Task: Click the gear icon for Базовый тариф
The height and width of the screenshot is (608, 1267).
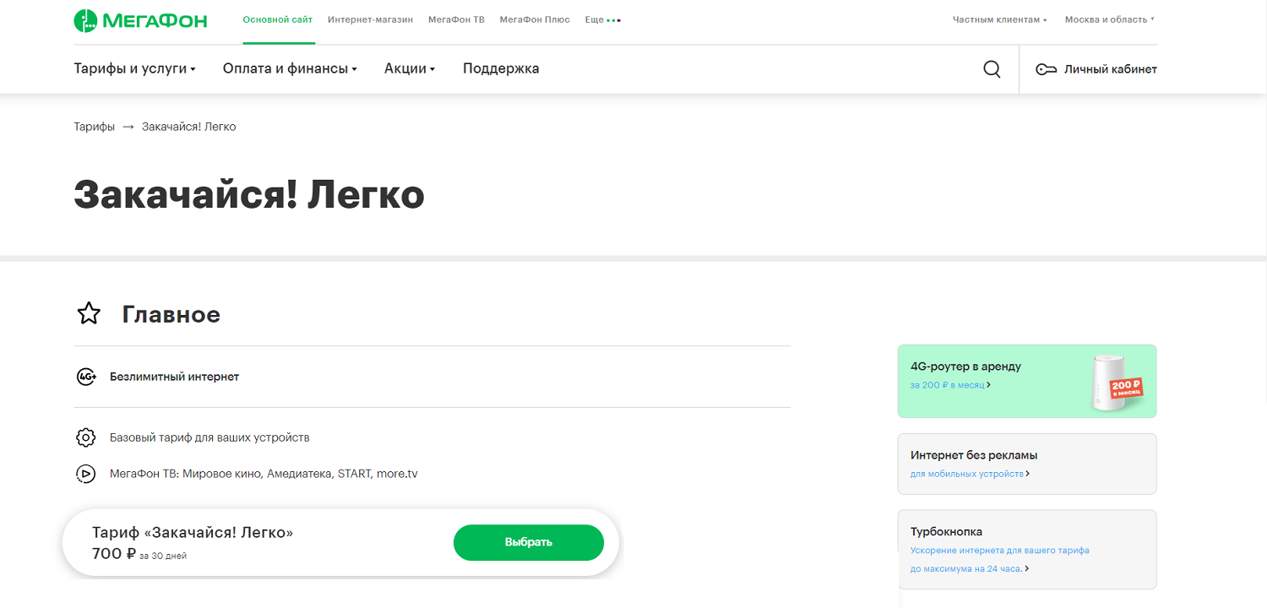Action: tap(85, 437)
